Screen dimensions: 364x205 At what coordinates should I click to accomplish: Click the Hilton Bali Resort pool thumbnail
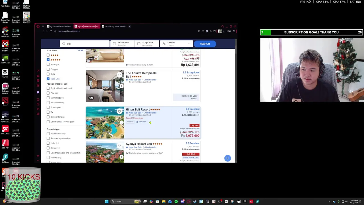coord(105,122)
